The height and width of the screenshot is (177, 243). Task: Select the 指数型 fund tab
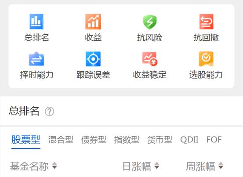coord(127,140)
